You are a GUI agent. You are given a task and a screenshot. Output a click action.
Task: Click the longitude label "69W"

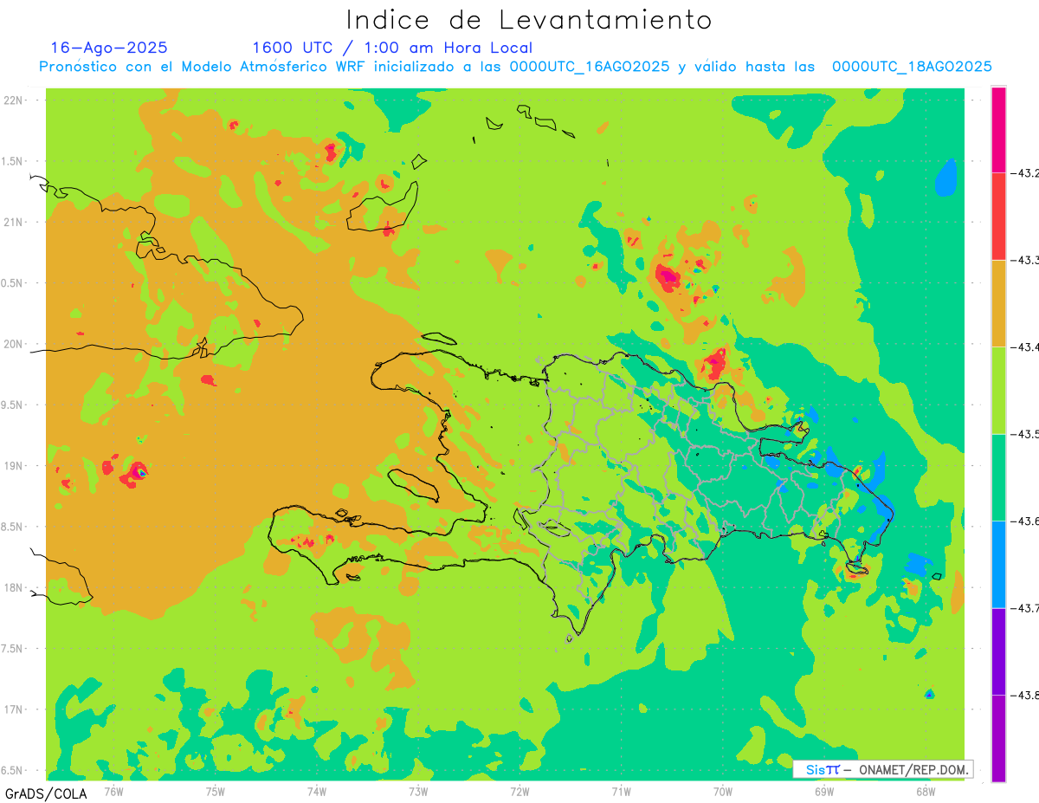point(824,792)
